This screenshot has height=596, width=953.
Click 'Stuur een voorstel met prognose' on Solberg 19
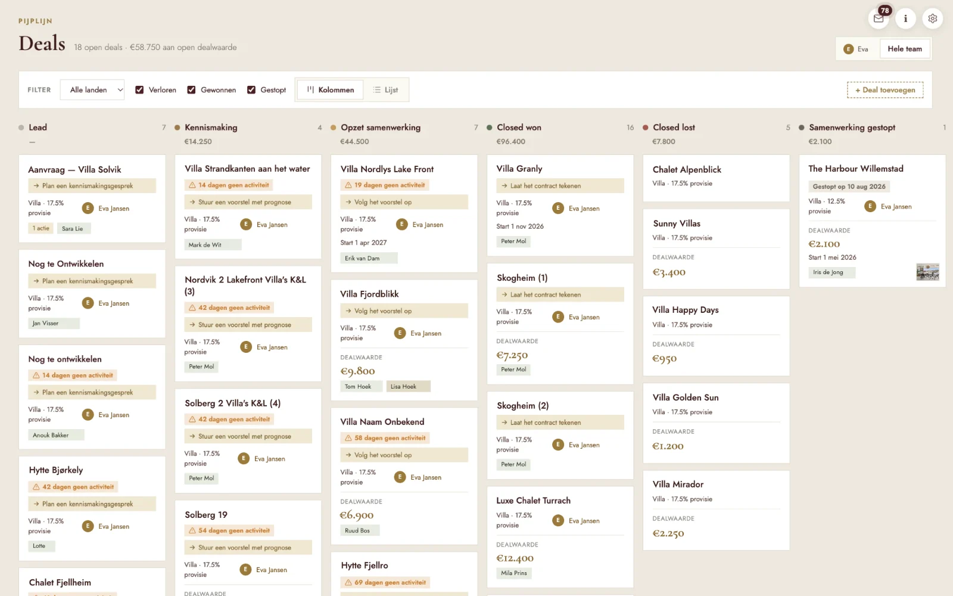tap(248, 548)
